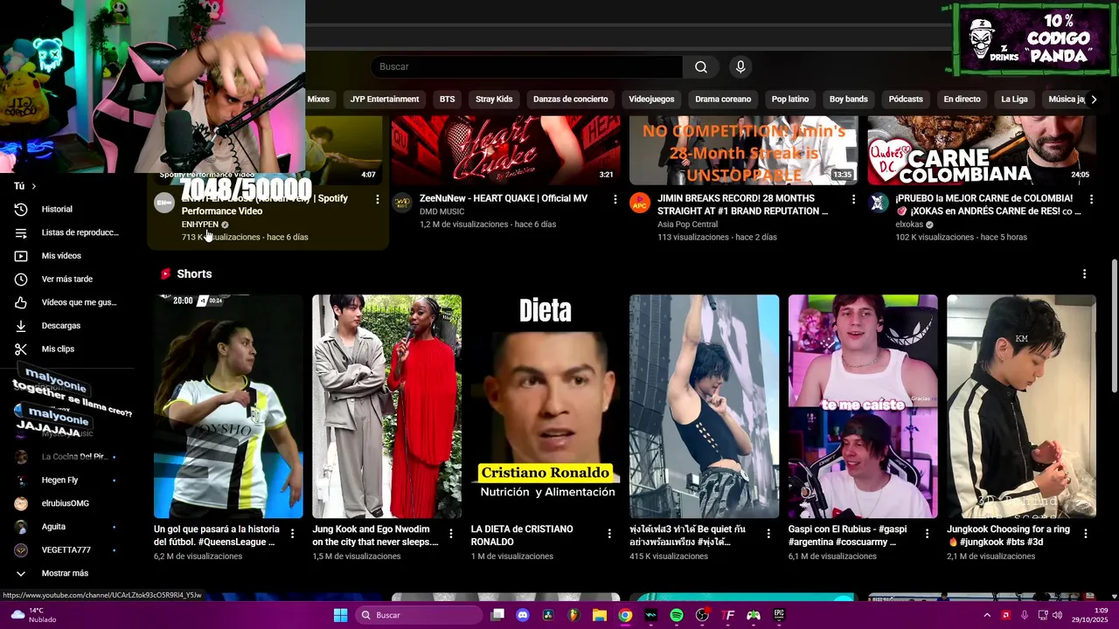Image resolution: width=1119 pixels, height=629 pixels.
Task: Show hidden system tray icons
Action: tap(986, 616)
